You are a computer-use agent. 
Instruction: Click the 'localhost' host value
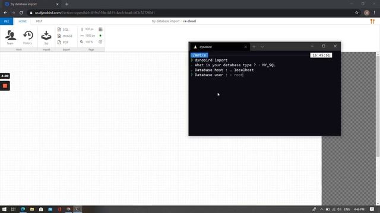244,70
